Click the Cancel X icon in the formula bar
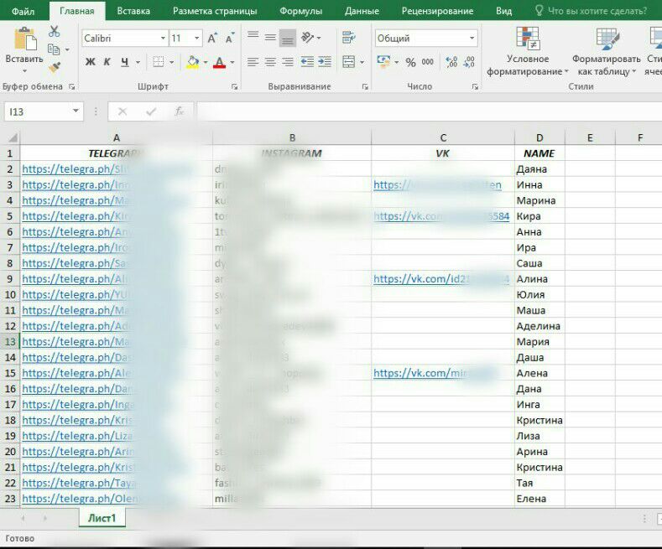662x549 pixels. tap(122, 111)
